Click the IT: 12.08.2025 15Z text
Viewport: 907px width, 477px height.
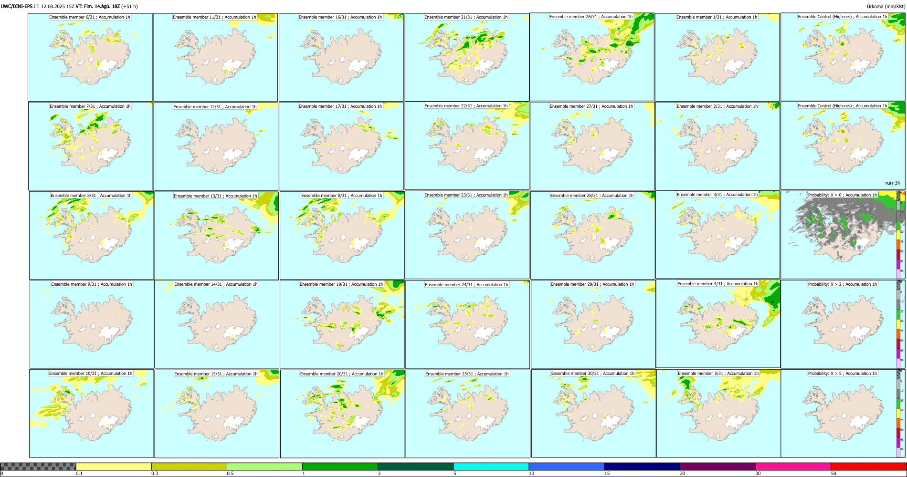click(54, 6)
